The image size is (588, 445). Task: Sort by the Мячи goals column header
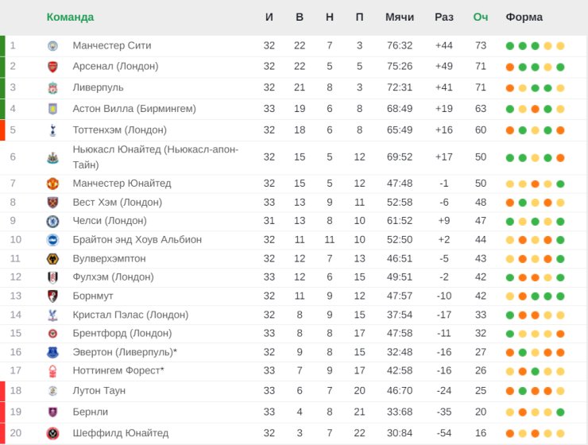tap(399, 17)
